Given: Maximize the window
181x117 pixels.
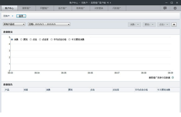Looking at the screenshot, I should pos(172,3).
